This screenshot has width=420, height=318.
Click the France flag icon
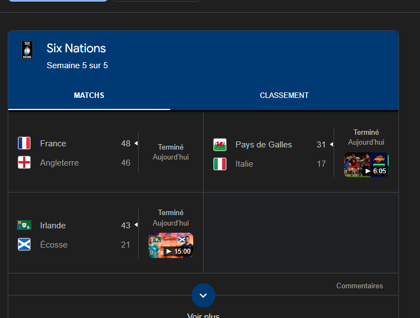click(x=24, y=144)
